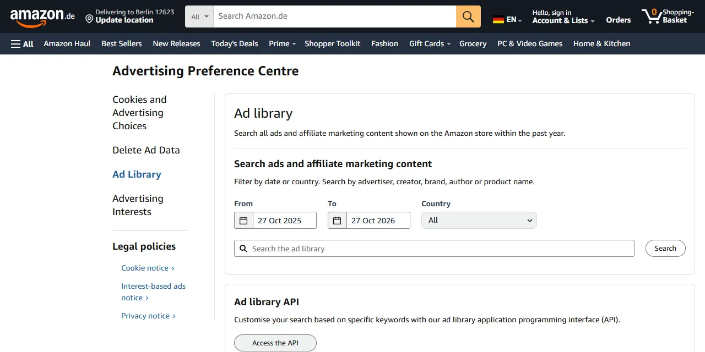Screen dimensions: 705x352
Task: Click the location pin icon
Action: [x=89, y=19]
